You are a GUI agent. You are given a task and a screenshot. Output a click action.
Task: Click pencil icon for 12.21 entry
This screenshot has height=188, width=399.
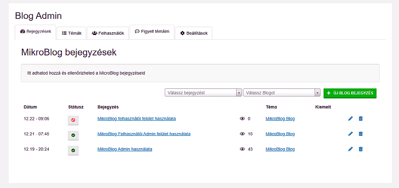pyautogui.click(x=351, y=134)
